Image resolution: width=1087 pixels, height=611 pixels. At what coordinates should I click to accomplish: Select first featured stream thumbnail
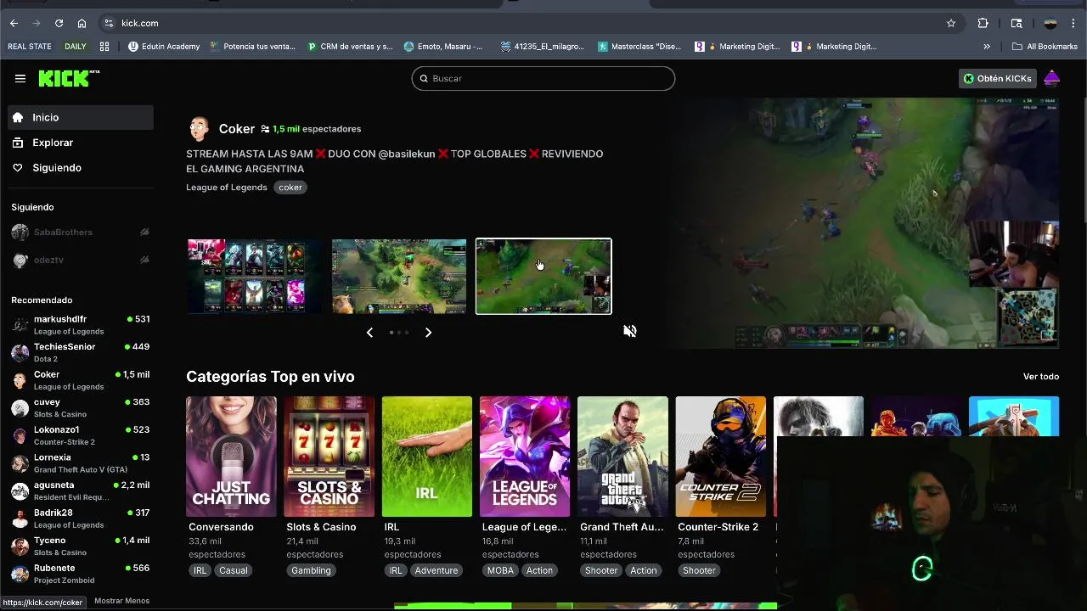point(255,277)
